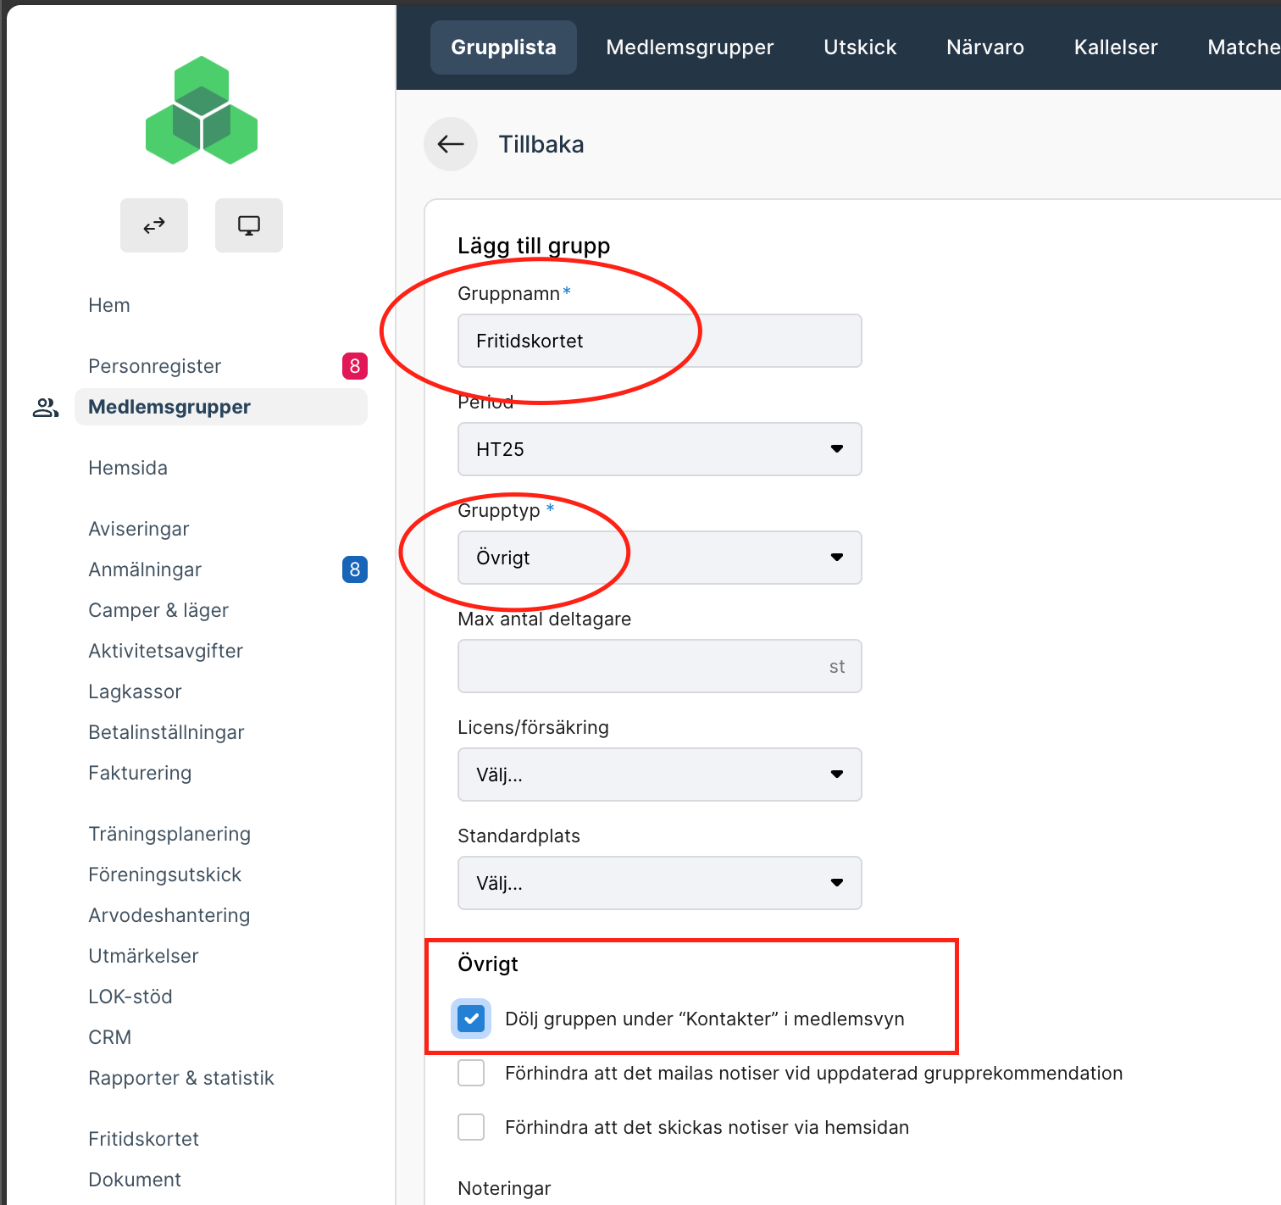Click the people icon beside Medlemsgrupper
Screen dimensions: 1281x1205
(46, 408)
